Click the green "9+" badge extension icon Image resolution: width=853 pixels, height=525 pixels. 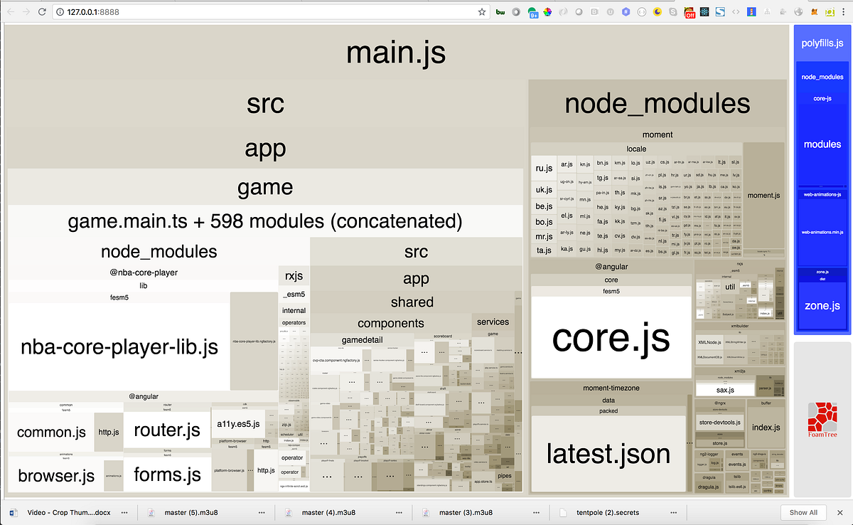(x=531, y=11)
